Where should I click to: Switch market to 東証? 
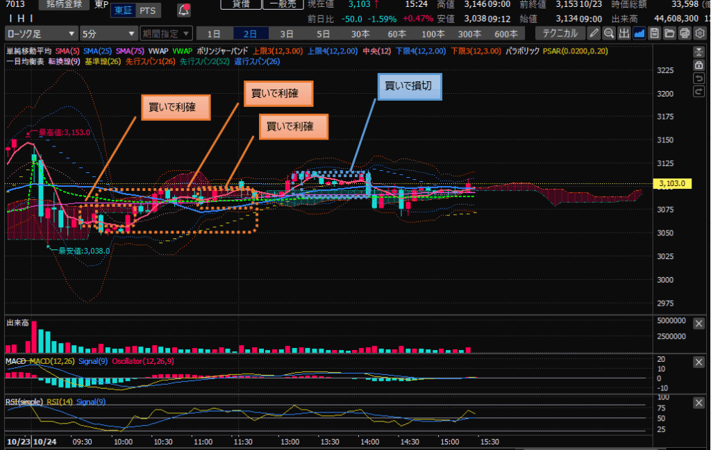coord(122,10)
